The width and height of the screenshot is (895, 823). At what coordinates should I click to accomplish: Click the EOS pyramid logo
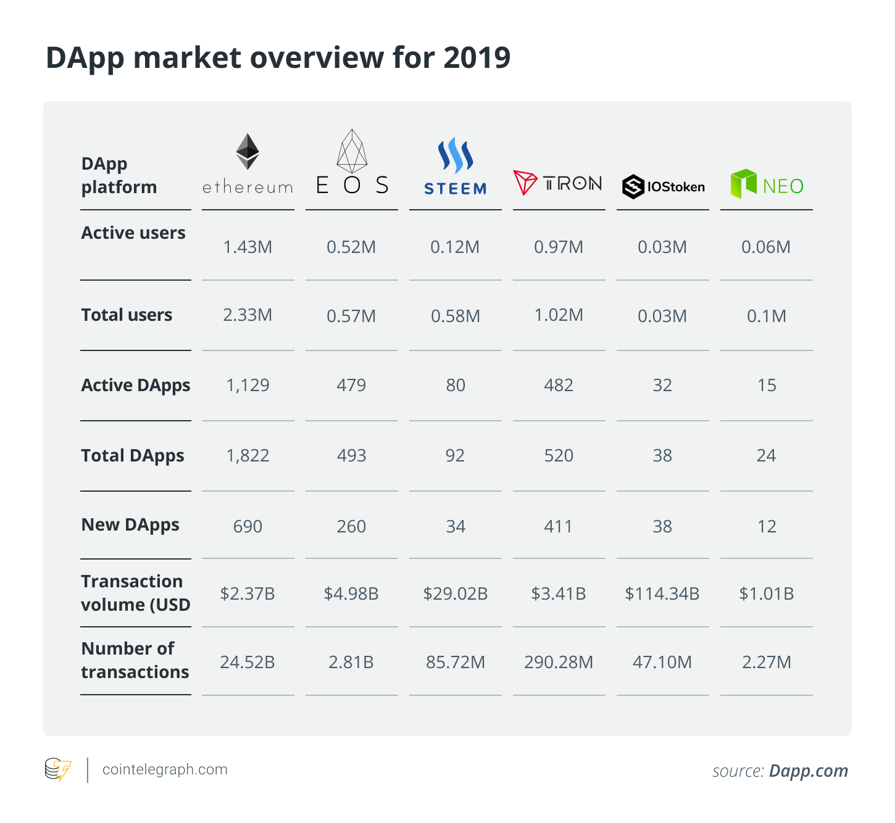pos(352,151)
